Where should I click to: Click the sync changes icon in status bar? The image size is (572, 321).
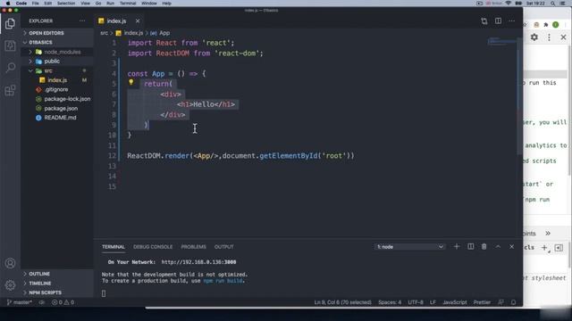click(42, 302)
